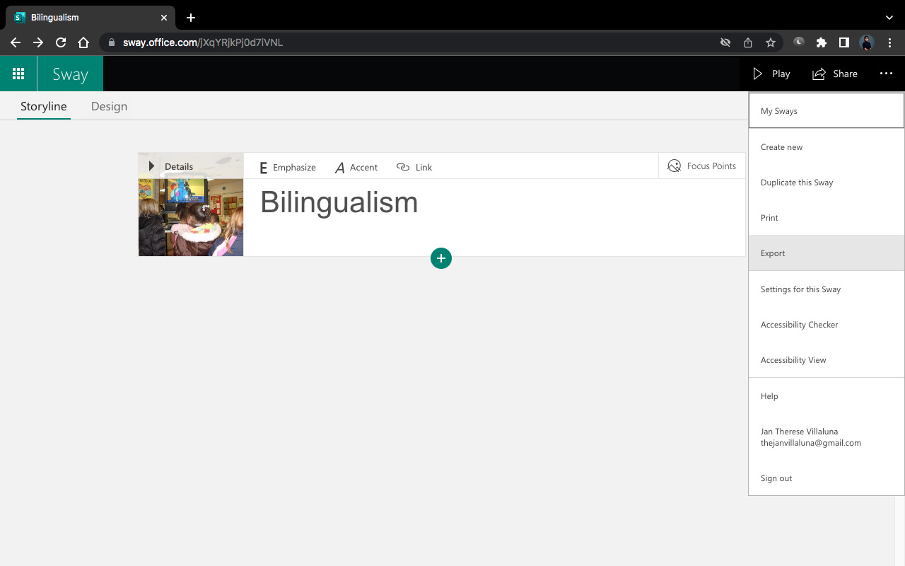Click the add content plus button
The image size is (905, 566).
(x=441, y=258)
